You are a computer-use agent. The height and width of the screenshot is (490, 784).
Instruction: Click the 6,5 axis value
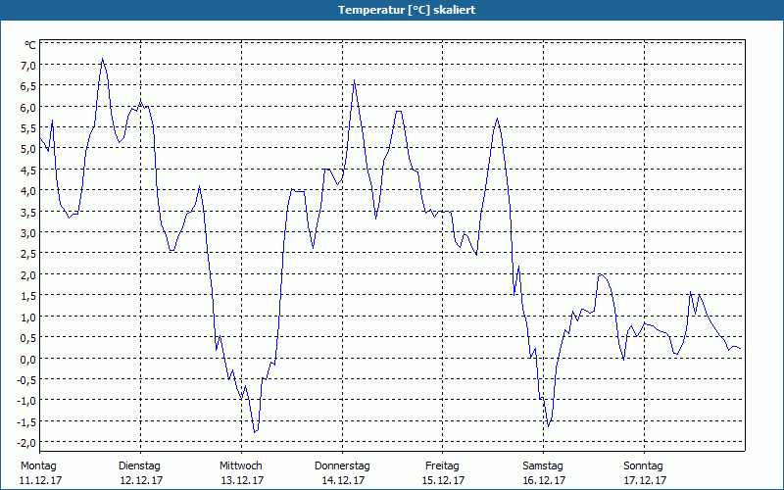[28, 86]
